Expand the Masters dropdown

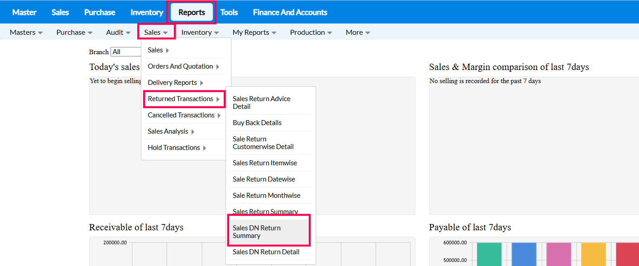[26, 33]
